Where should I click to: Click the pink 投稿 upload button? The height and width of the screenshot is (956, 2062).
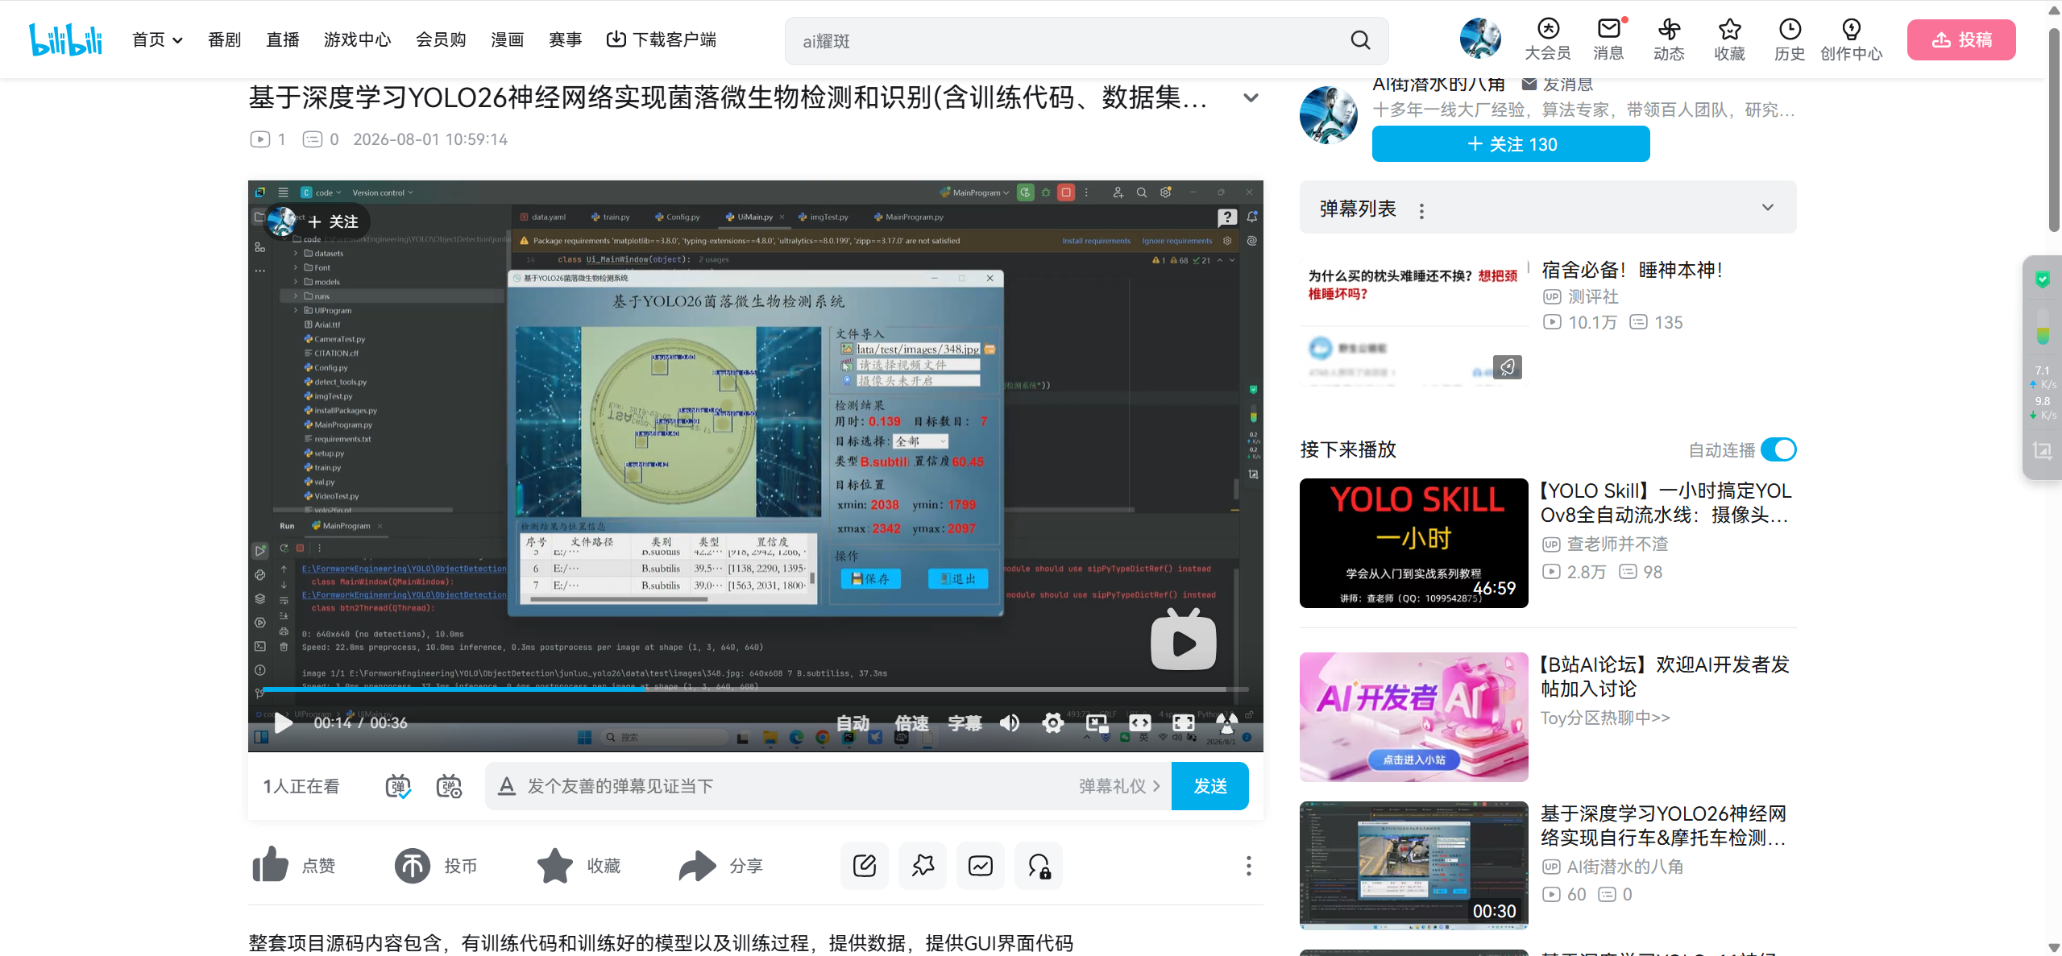pyautogui.click(x=1961, y=39)
